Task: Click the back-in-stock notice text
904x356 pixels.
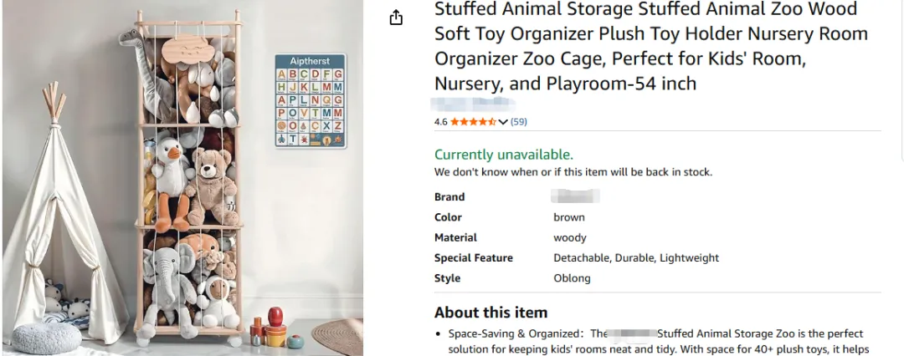Action: click(x=573, y=172)
